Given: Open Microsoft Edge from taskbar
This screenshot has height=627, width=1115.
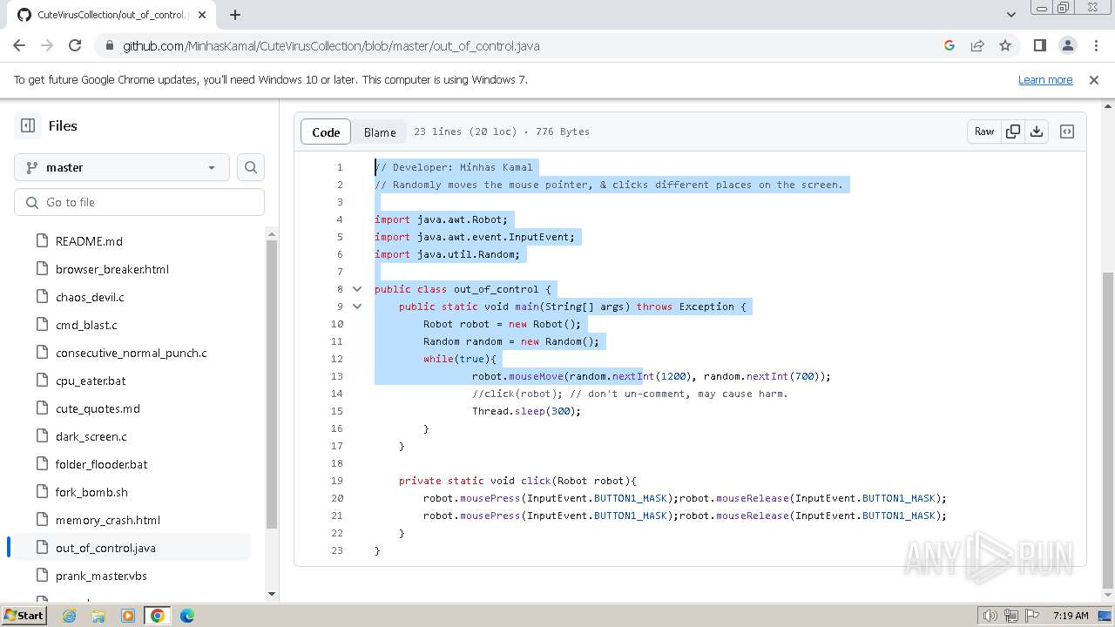Looking at the screenshot, I should pos(187,616).
